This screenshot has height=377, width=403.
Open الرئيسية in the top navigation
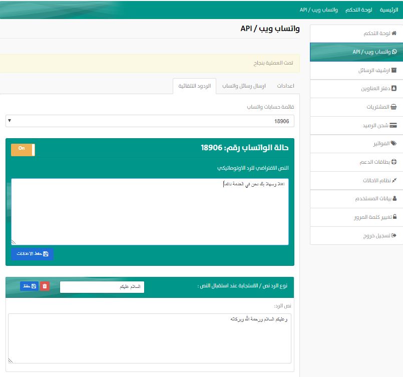(389, 10)
